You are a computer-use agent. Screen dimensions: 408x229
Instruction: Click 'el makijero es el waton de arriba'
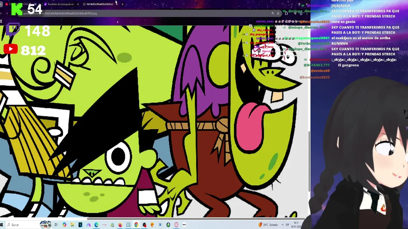pos(361,38)
